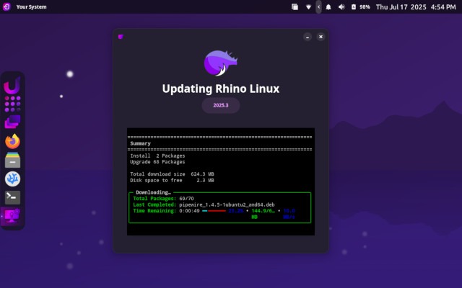Screen dimensions: 462x288
Task: Click the download progress bar in terminal
Action: click(x=214, y=211)
